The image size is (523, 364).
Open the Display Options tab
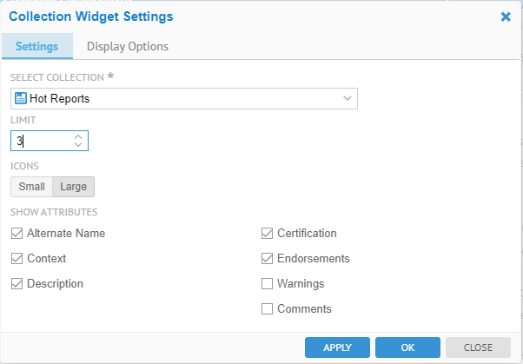(128, 46)
